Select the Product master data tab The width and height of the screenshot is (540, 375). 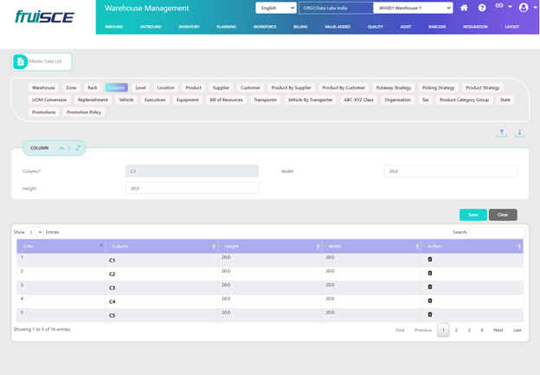[x=194, y=87]
